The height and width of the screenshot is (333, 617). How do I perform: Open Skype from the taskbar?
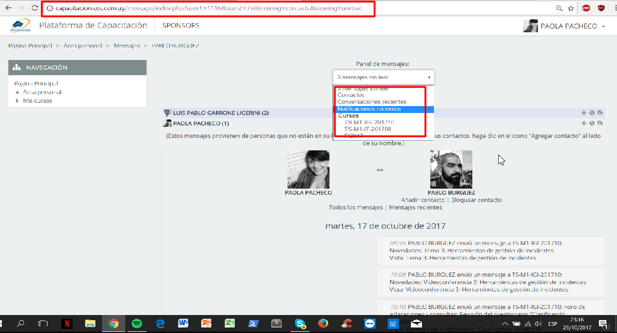299,323
